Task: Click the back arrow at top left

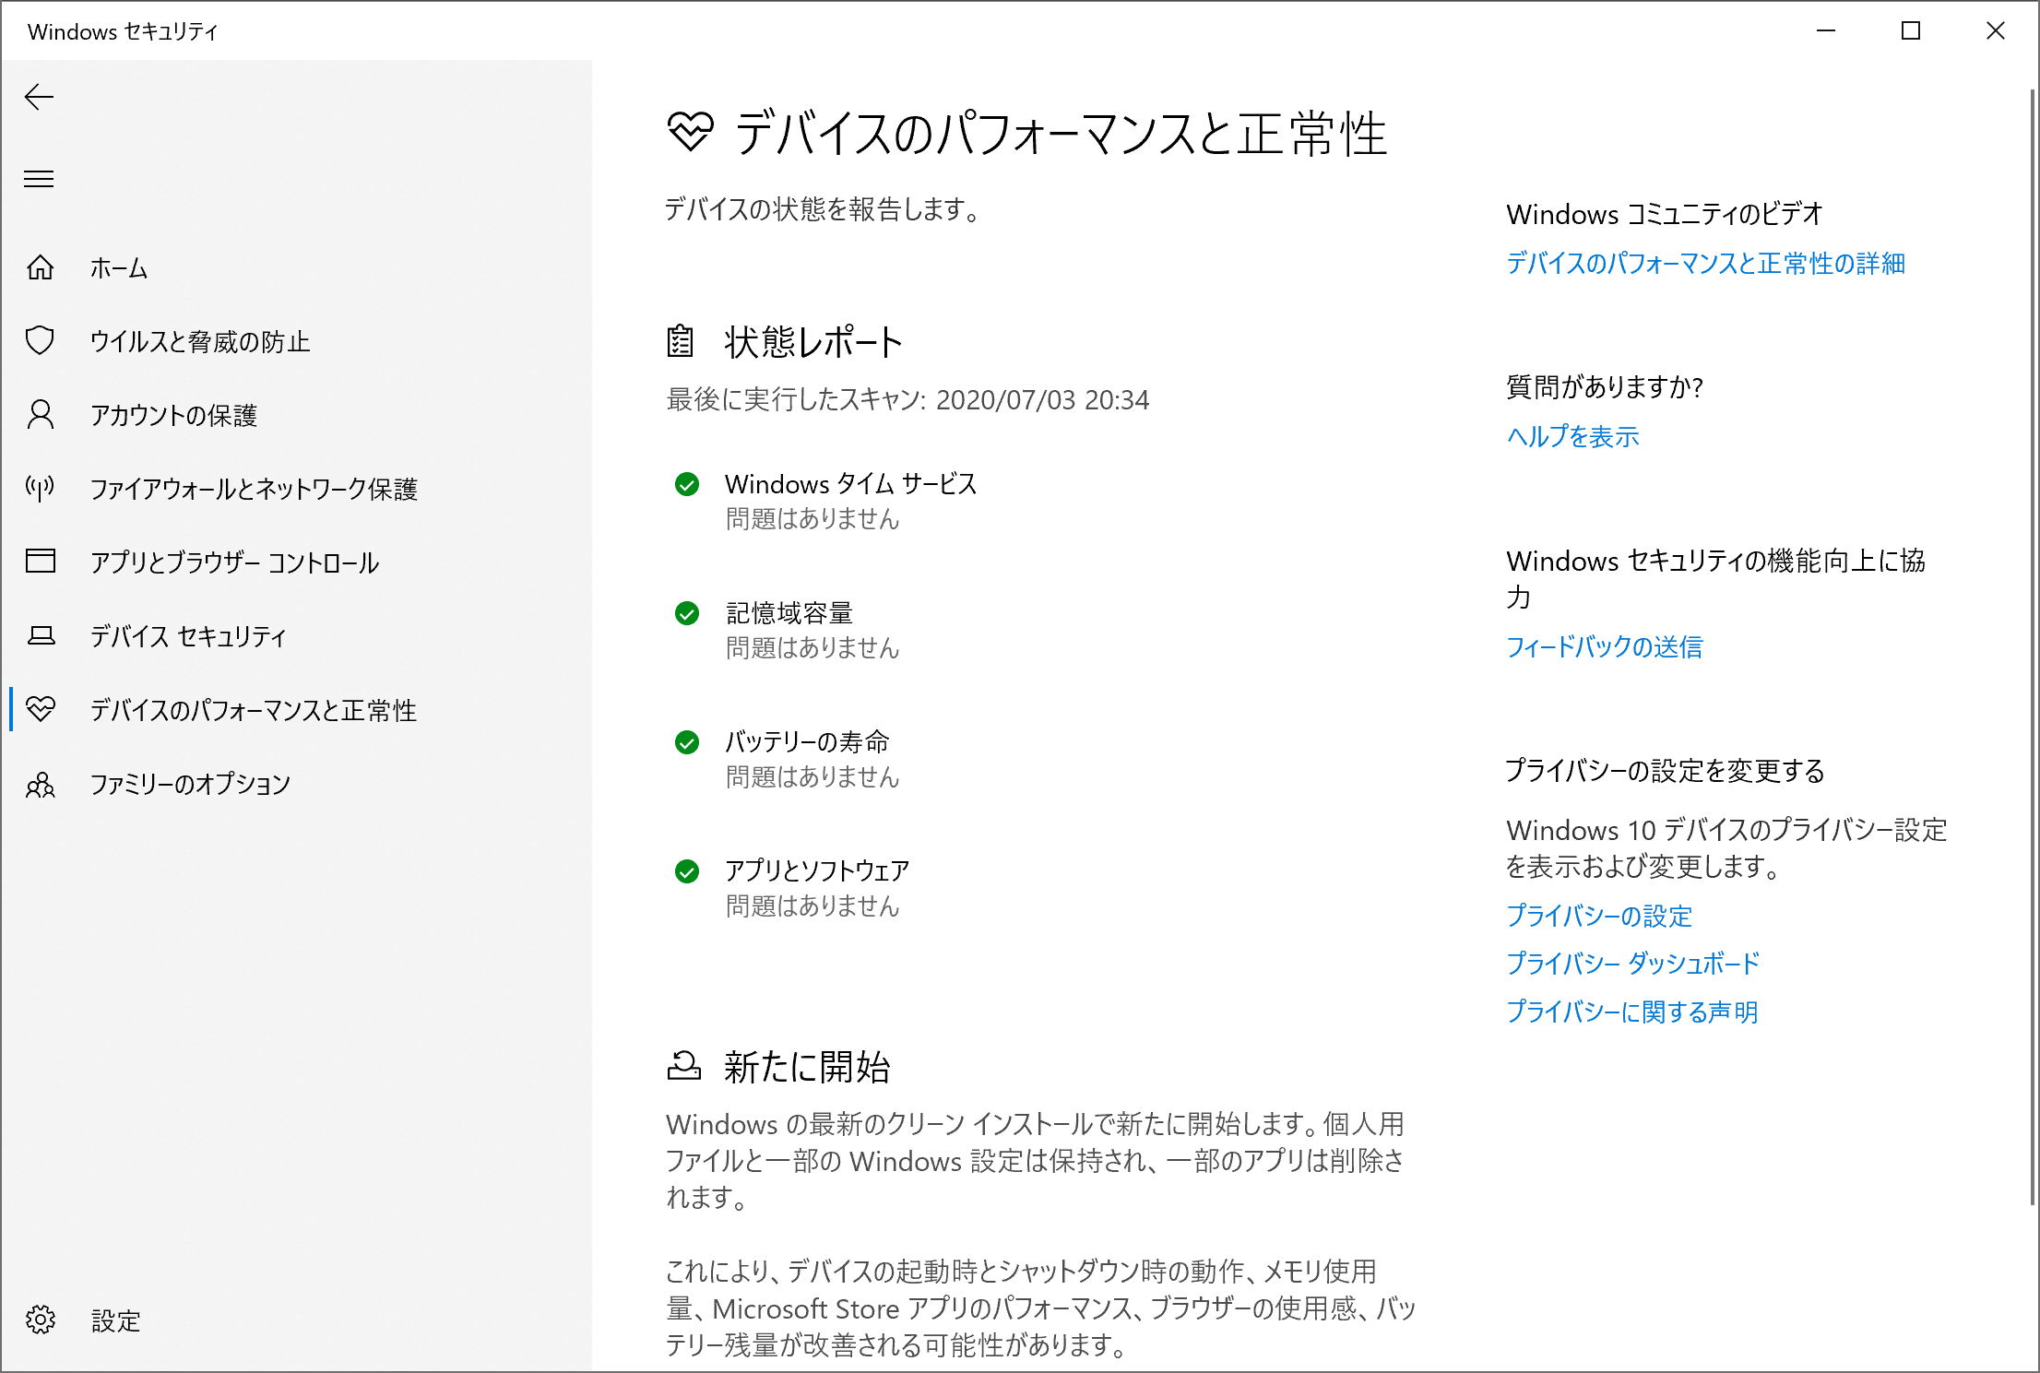Action: 40,97
